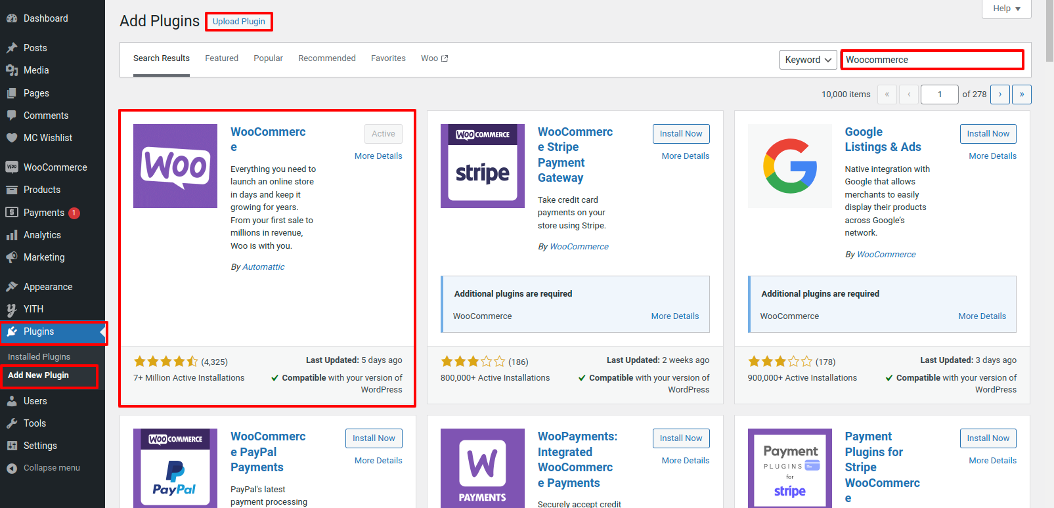Click the Comments bubble icon
Image resolution: width=1054 pixels, height=508 pixels.
click(x=12, y=116)
